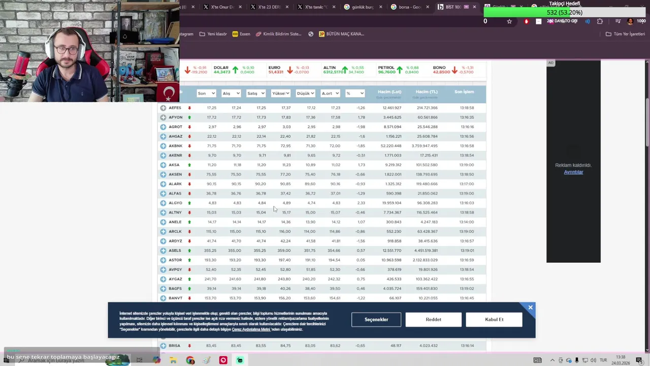Screen dimensions: 650x366
Task: Open File Explorer from the taskbar
Action: [x=173, y=360]
